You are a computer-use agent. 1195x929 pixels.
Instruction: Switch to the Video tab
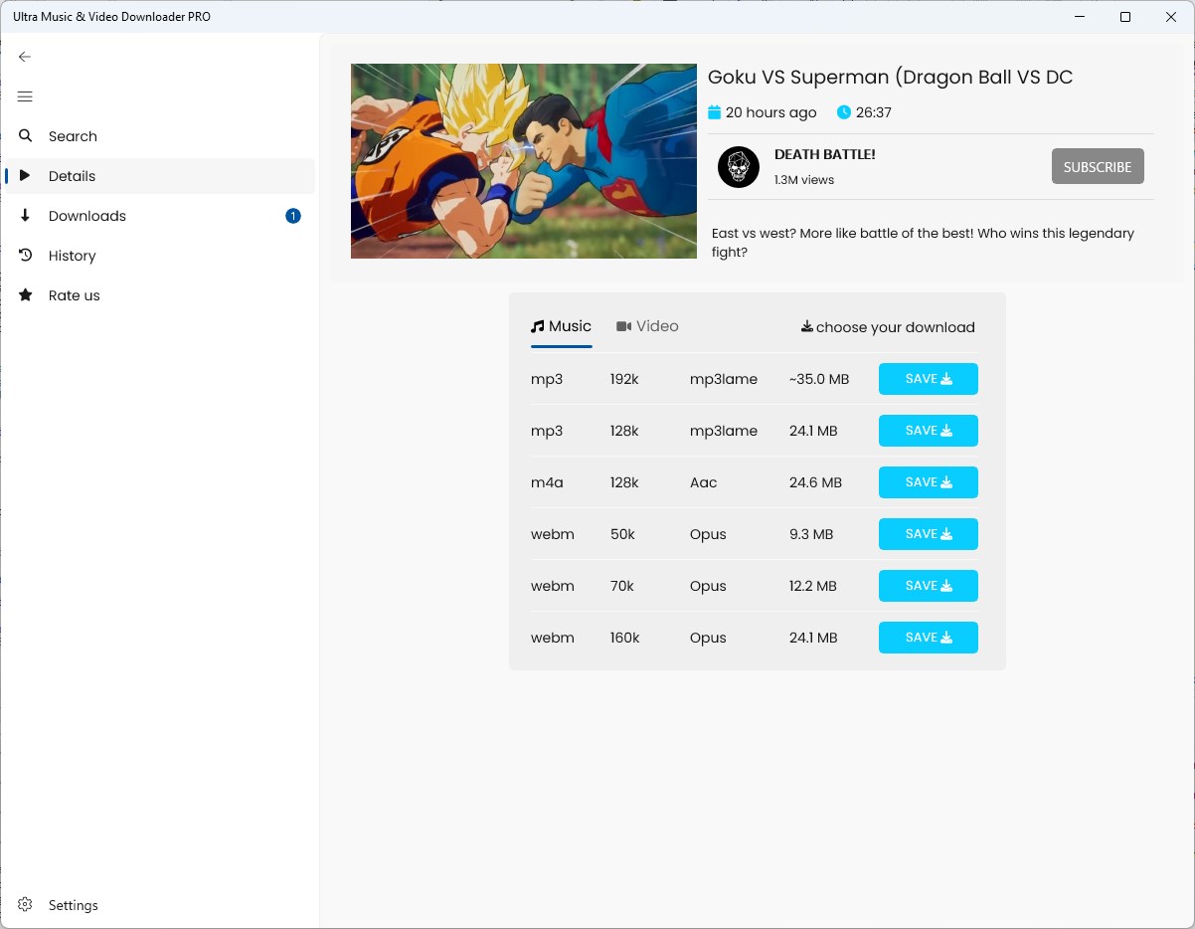[647, 326]
